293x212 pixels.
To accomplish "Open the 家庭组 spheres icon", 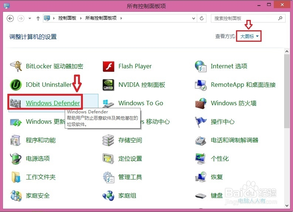I will 108,196.
